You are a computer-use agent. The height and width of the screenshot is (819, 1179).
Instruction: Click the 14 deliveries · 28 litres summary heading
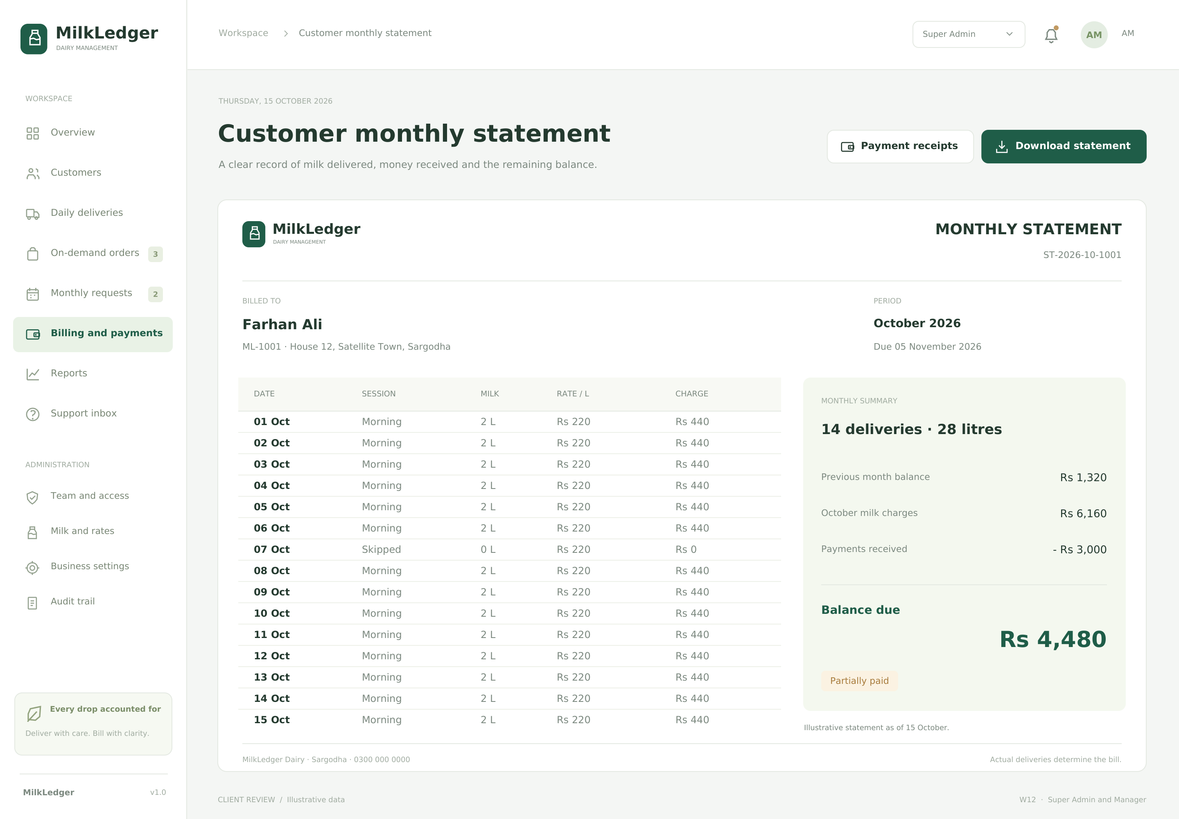911,429
